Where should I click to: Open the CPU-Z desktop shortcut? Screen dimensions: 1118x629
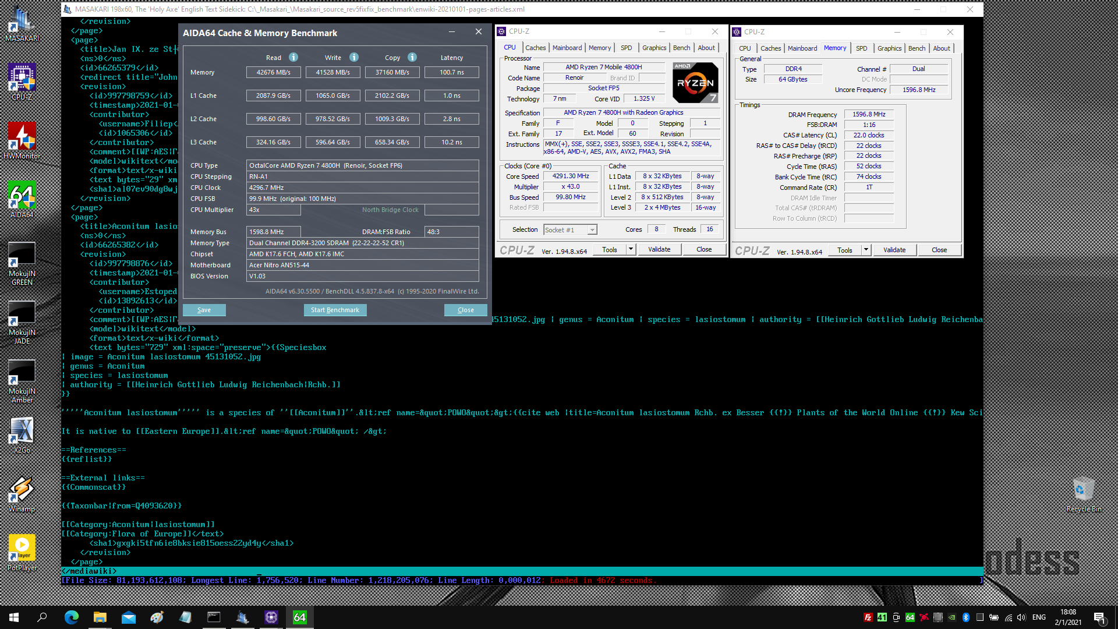(22, 82)
